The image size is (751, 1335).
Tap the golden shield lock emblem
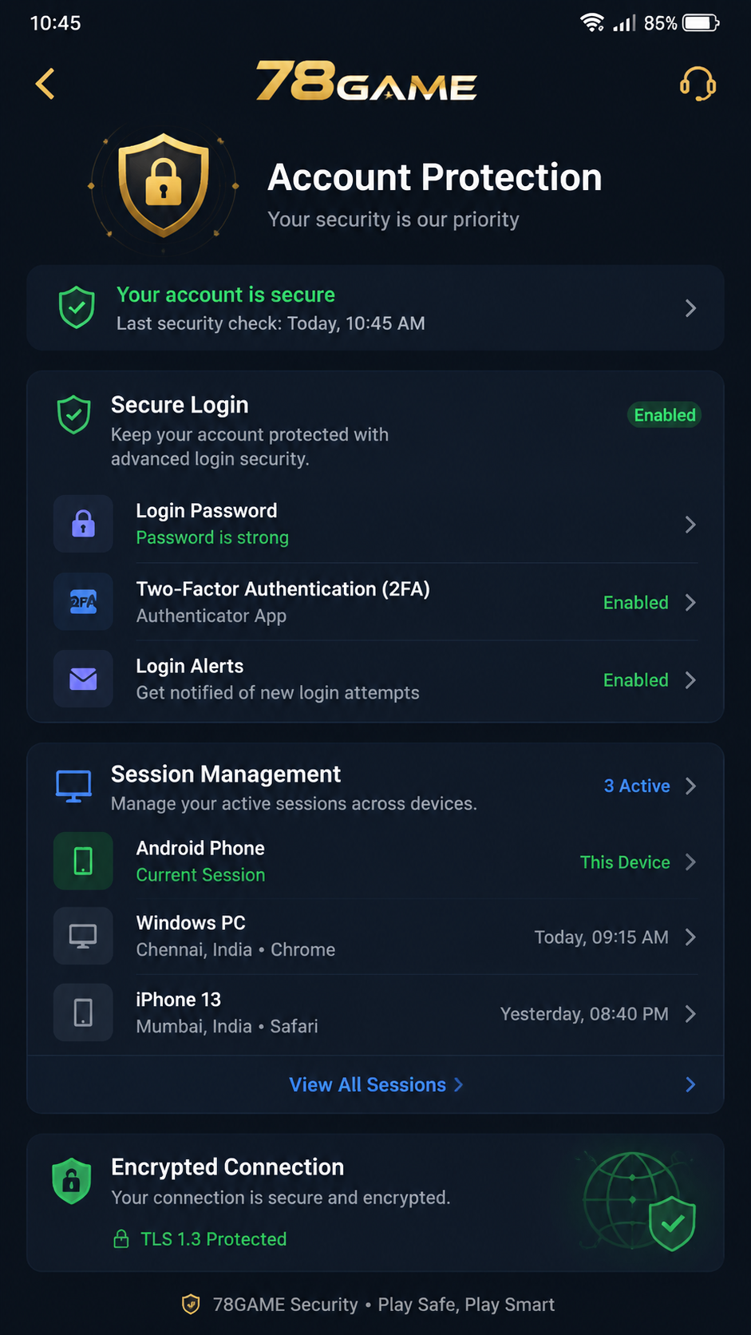(x=164, y=186)
